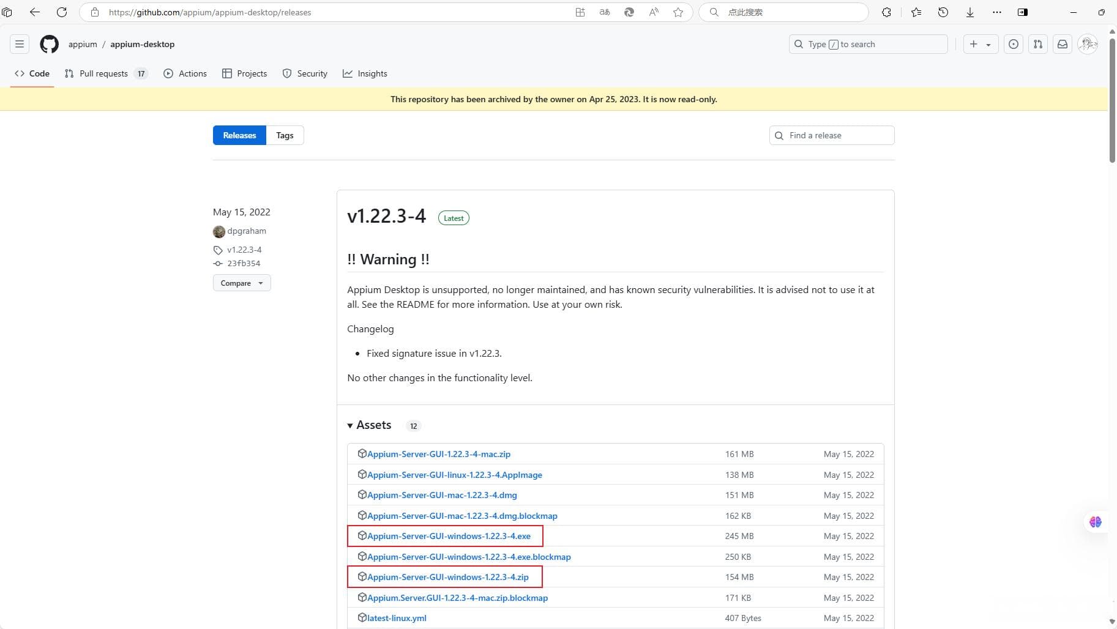Image resolution: width=1117 pixels, height=629 pixels.
Task: Open the v1.22.3-4 tag link
Action: (244, 250)
